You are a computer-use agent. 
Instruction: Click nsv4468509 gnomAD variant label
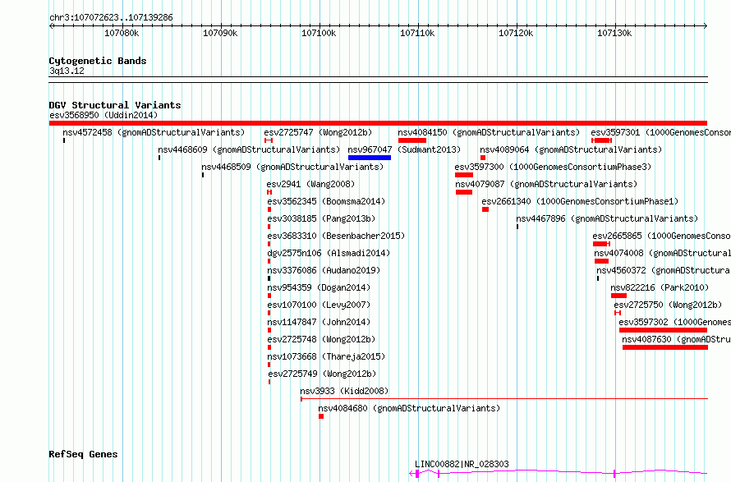pyautogui.click(x=292, y=167)
